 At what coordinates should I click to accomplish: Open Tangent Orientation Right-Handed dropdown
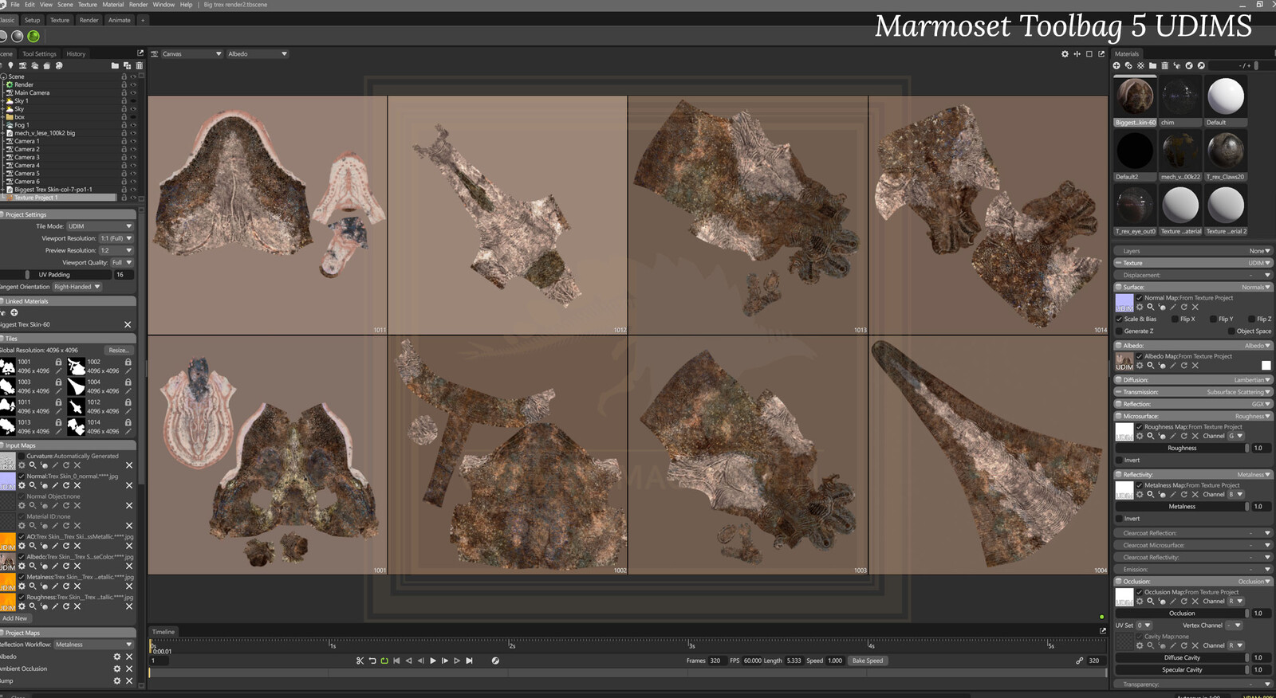[77, 287]
